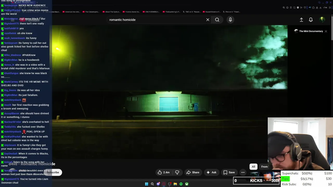Click the Subscribe button
The width and height of the screenshot is (333, 187).
point(53,172)
